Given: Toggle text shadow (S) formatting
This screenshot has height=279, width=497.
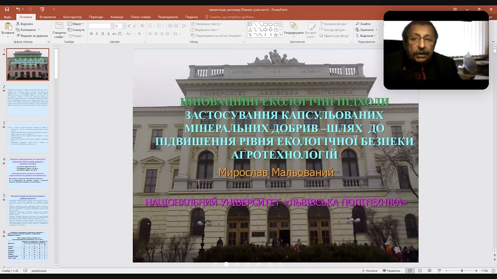Looking at the screenshot, I should click(108, 34).
